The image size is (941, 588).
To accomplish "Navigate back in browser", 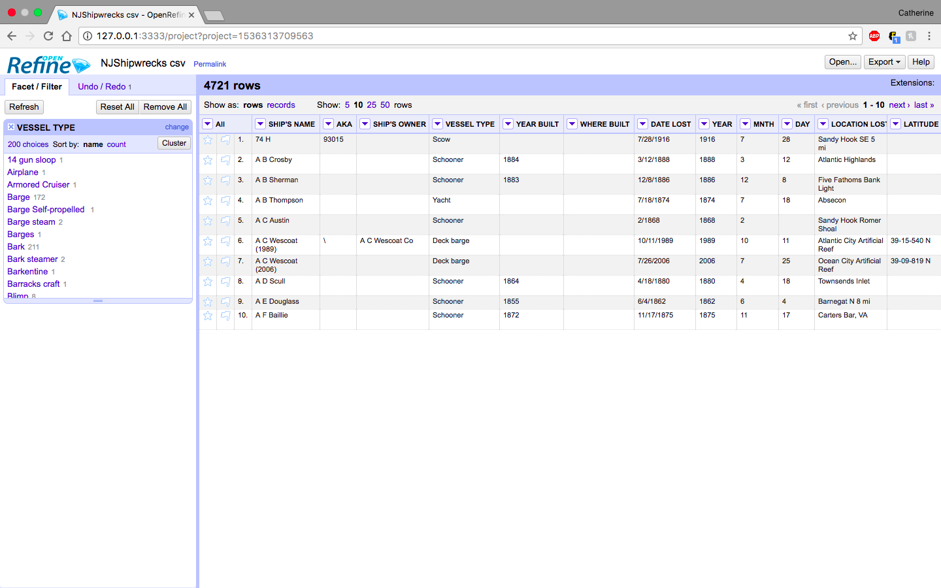I will coord(12,36).
